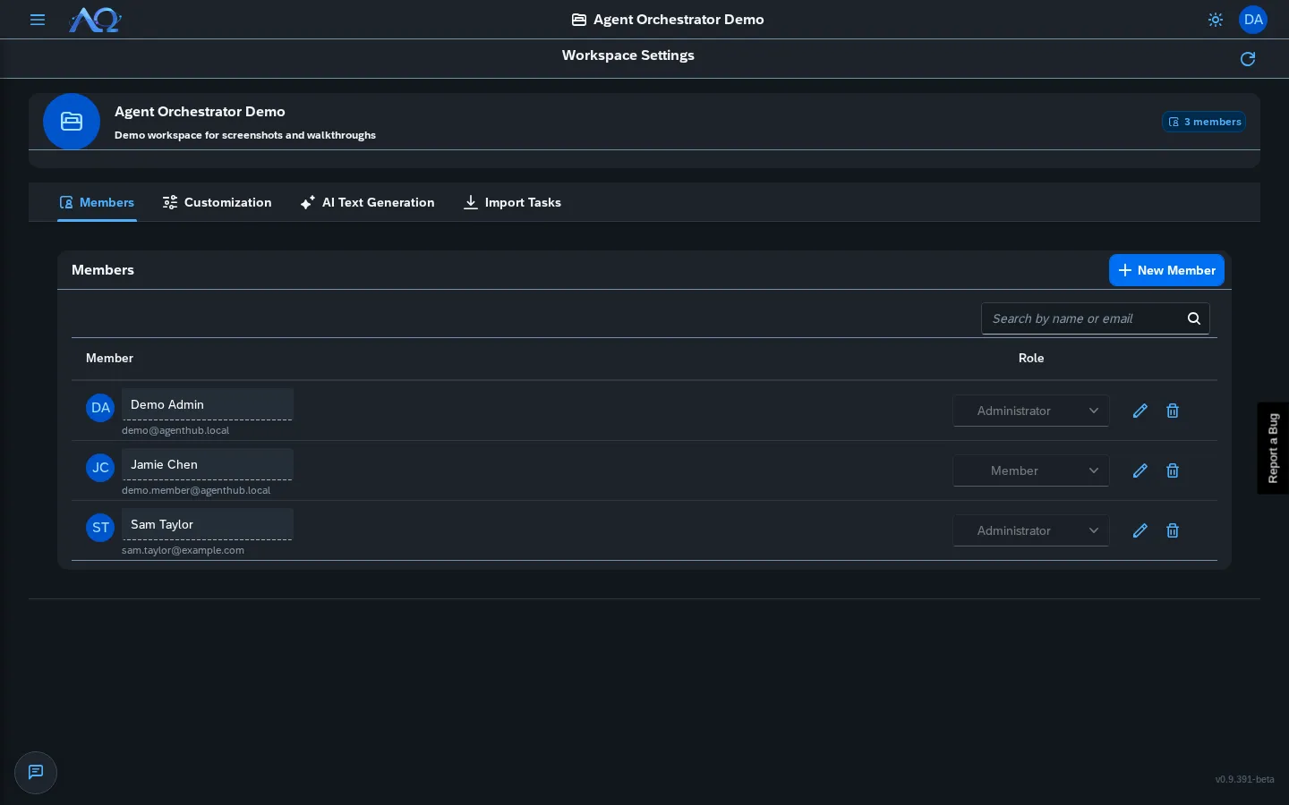The height and width of the screenshot is (805, 1289).
Task: Switch to the AI Text Generation tab
Action: click(367, 202)
